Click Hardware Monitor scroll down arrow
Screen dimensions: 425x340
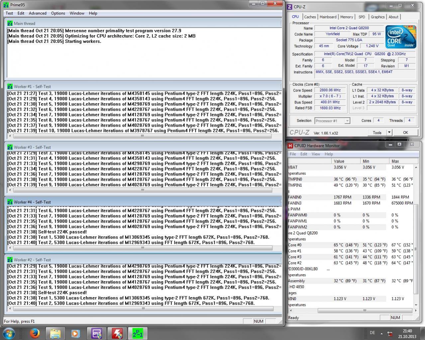click(416, 305)
